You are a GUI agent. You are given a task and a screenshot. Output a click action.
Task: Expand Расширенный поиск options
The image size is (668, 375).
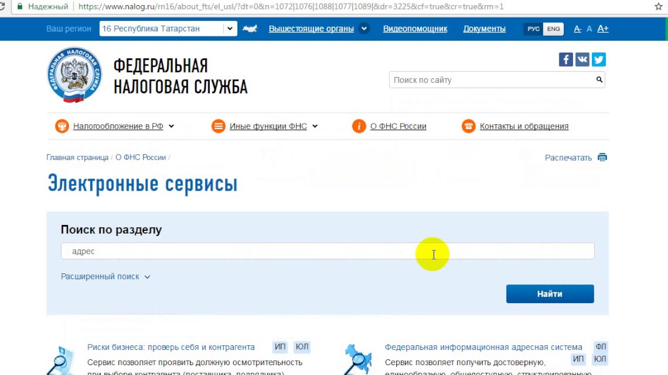coord(105,277)
